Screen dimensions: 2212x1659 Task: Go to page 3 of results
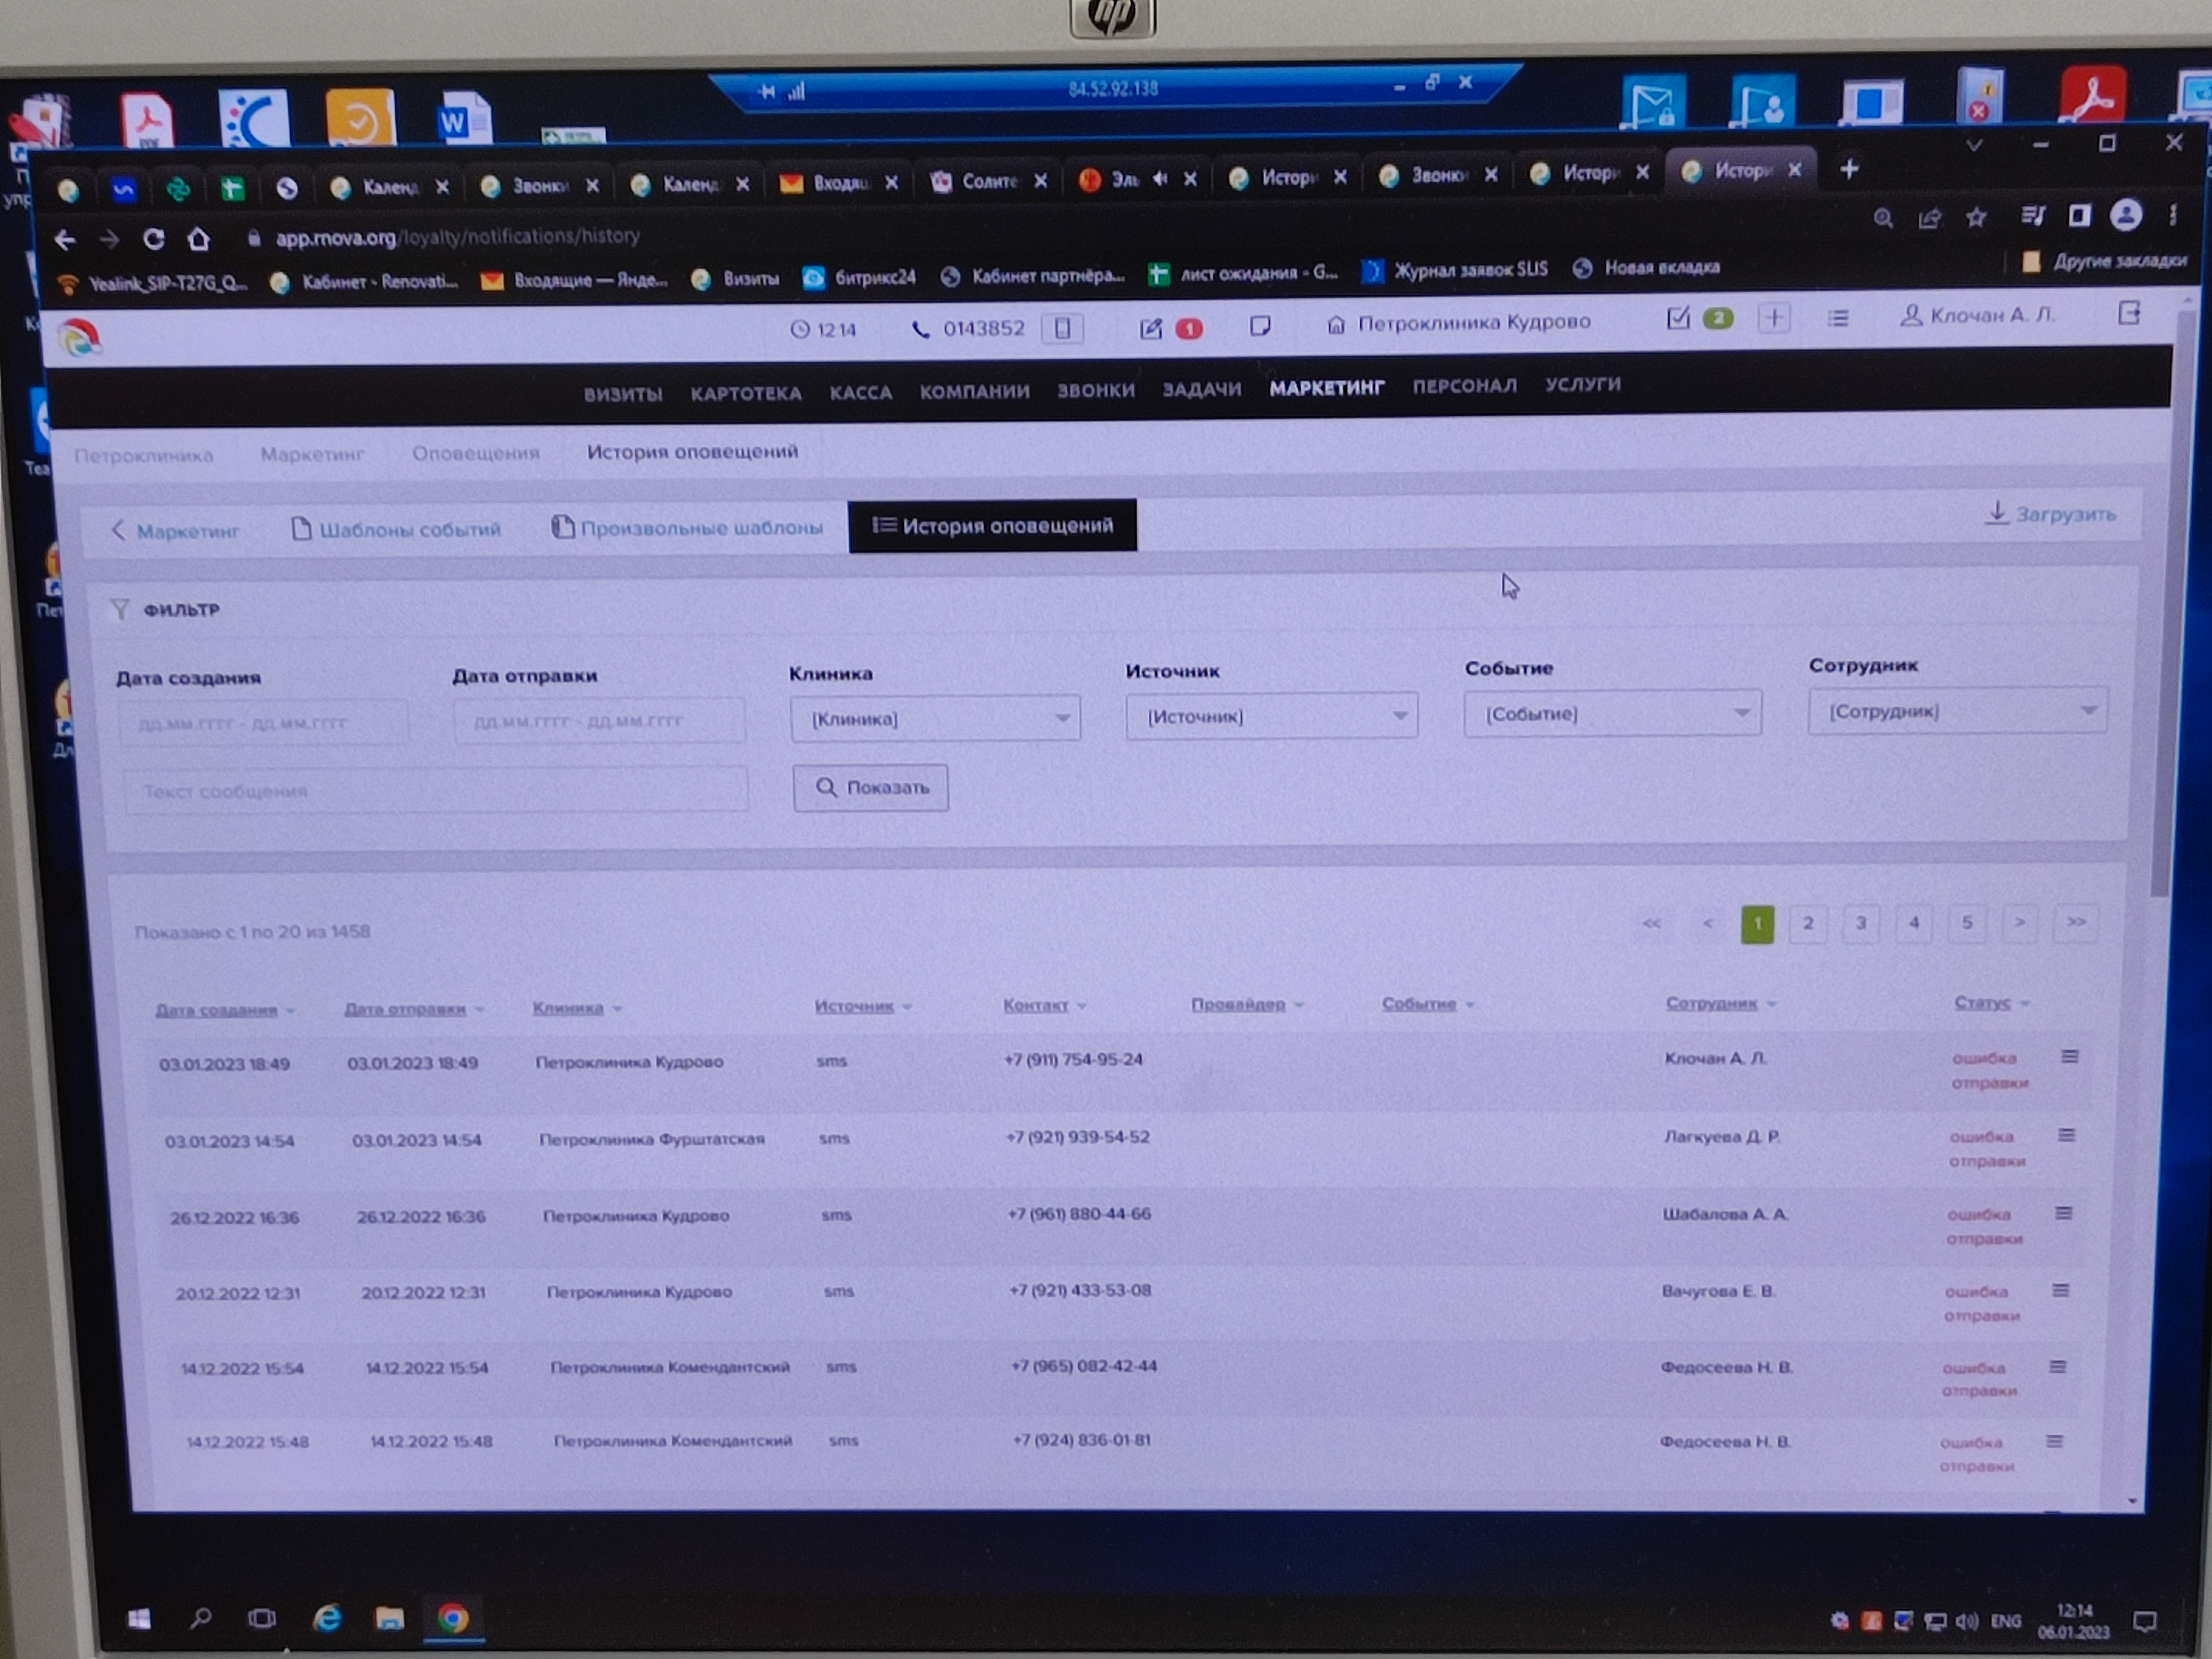pyautogui.click(x=1860, y=923)
